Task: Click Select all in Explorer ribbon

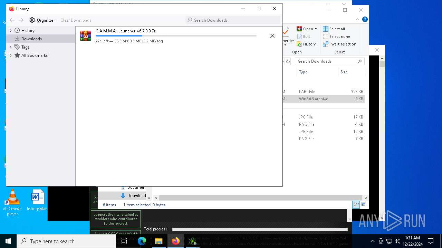Action: pos(334,29)
